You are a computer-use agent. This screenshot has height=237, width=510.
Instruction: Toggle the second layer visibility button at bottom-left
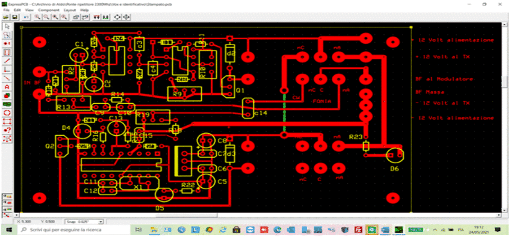point(7,203)
